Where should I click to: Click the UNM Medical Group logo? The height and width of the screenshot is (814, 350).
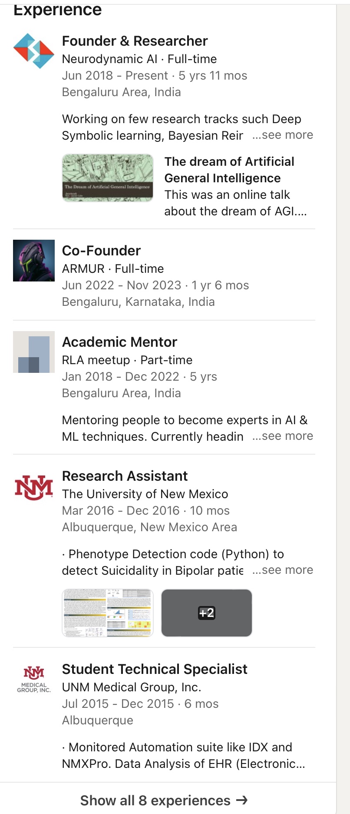34,679
